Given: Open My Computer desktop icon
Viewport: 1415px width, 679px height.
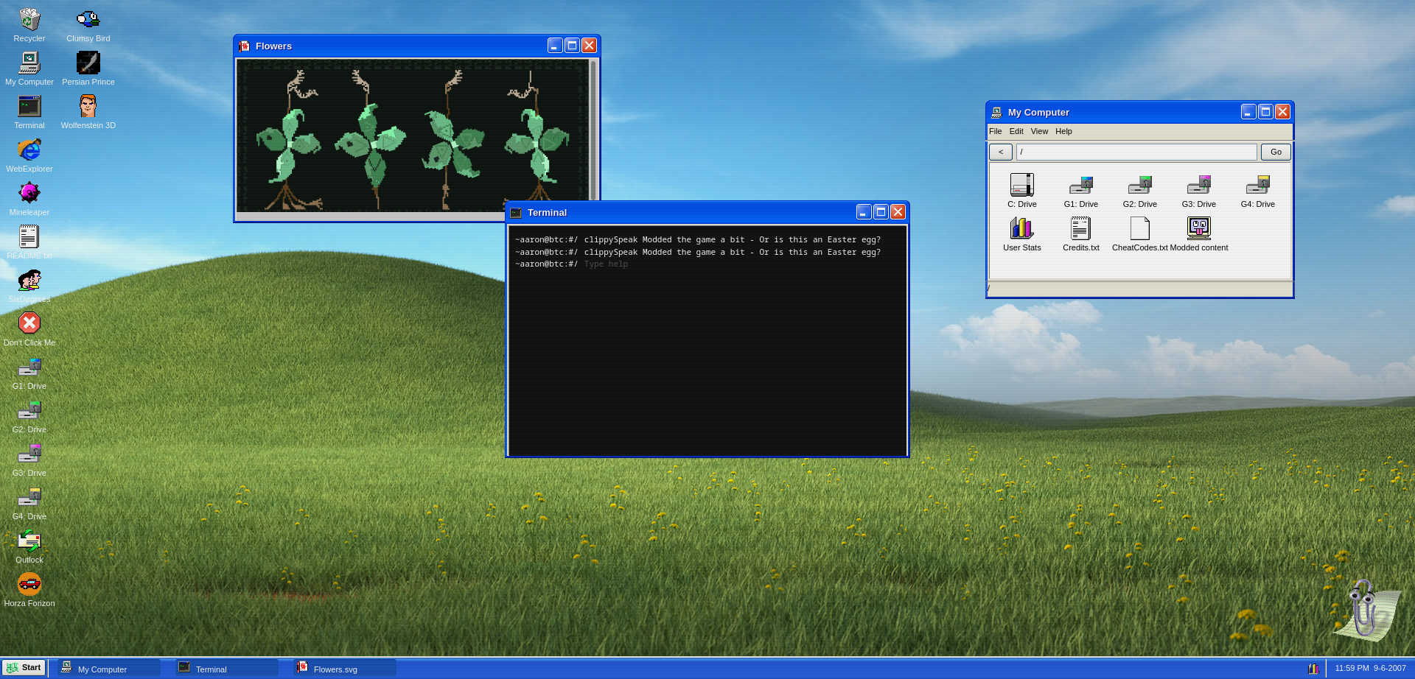Looking at the screenshot, I should point(29,68).
